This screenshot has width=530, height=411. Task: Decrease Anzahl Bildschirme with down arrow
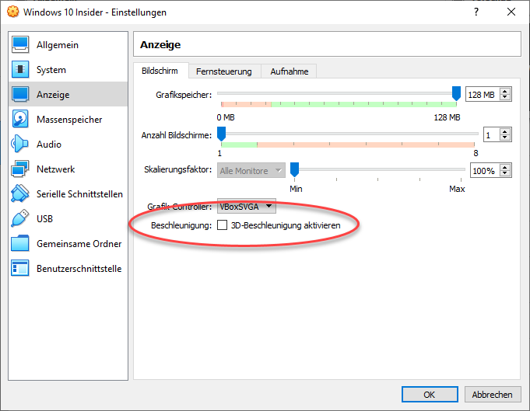click(x=505, y=138)
